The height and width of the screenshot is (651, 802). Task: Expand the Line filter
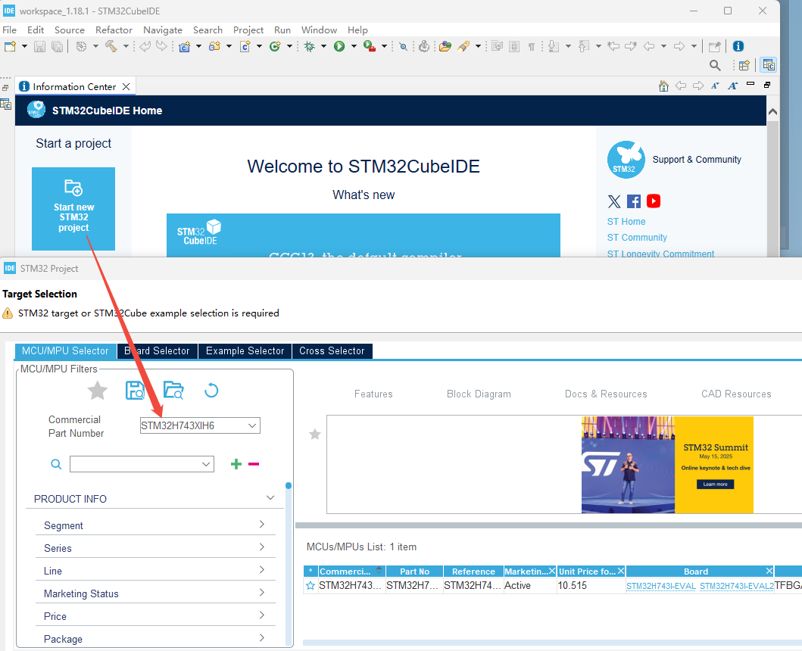tap(262, 570)
